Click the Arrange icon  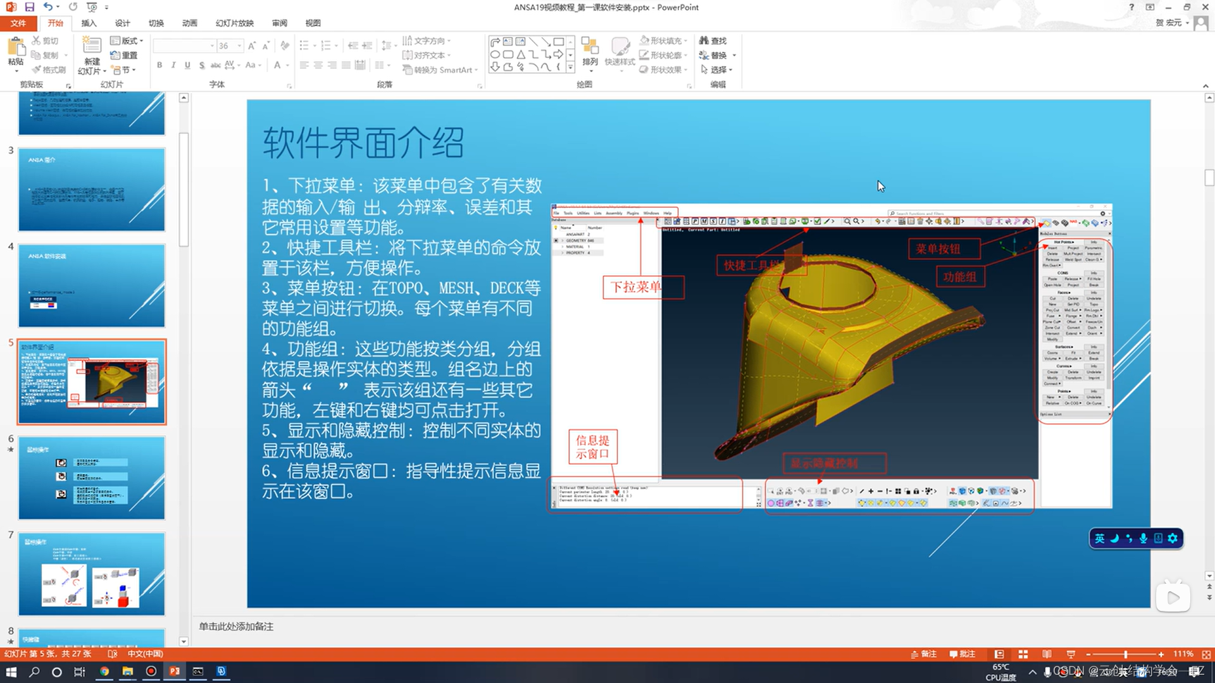pyautogui.click(x=589, y=51)
